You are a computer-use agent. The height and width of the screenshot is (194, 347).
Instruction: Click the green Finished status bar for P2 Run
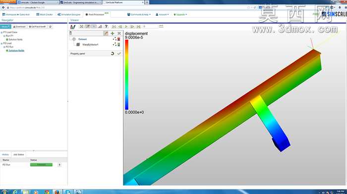pyautogui.click(x=41, y=165)
